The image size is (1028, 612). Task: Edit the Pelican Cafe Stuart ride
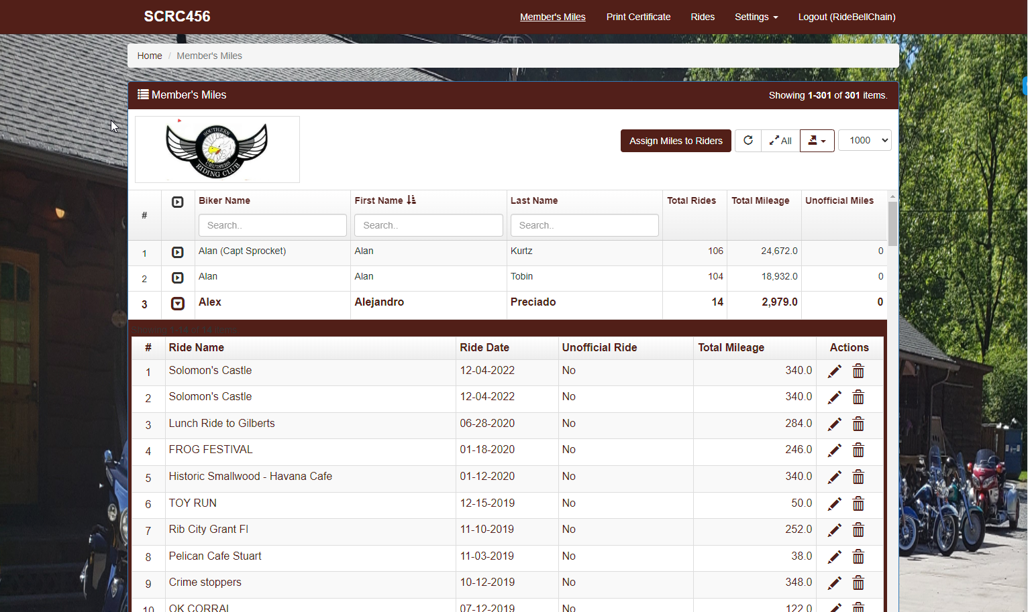[834, 557]
